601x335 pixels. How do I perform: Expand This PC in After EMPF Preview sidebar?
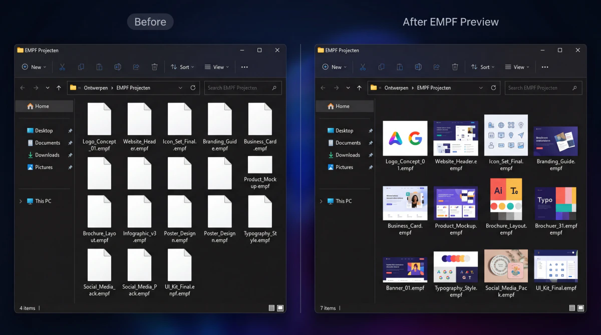pyautogui.click(x=321, y=201)
